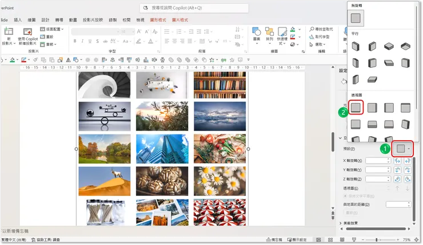Select the No Rotation preset under 無旋轉

[x=356, y=18]
